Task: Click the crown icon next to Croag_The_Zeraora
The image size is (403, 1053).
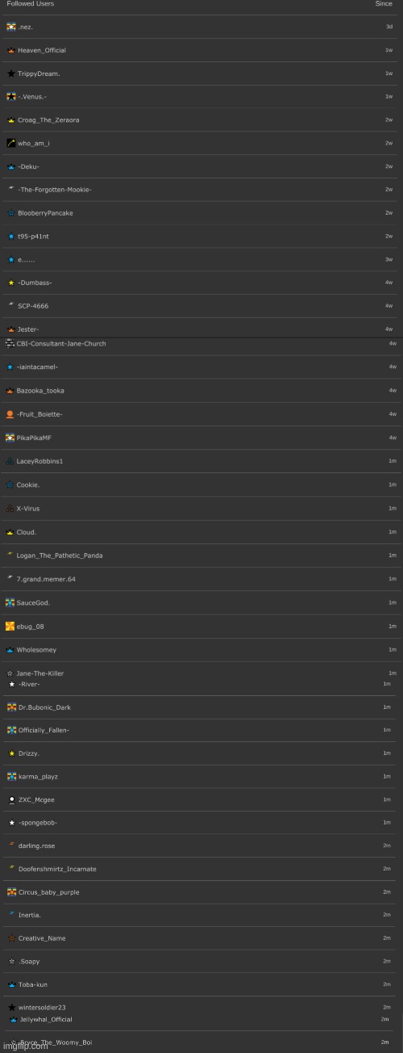Action: 10,120
